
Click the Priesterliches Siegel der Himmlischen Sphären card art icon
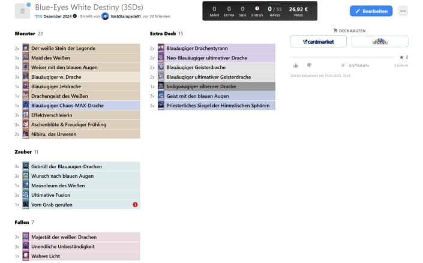point(161,105)
